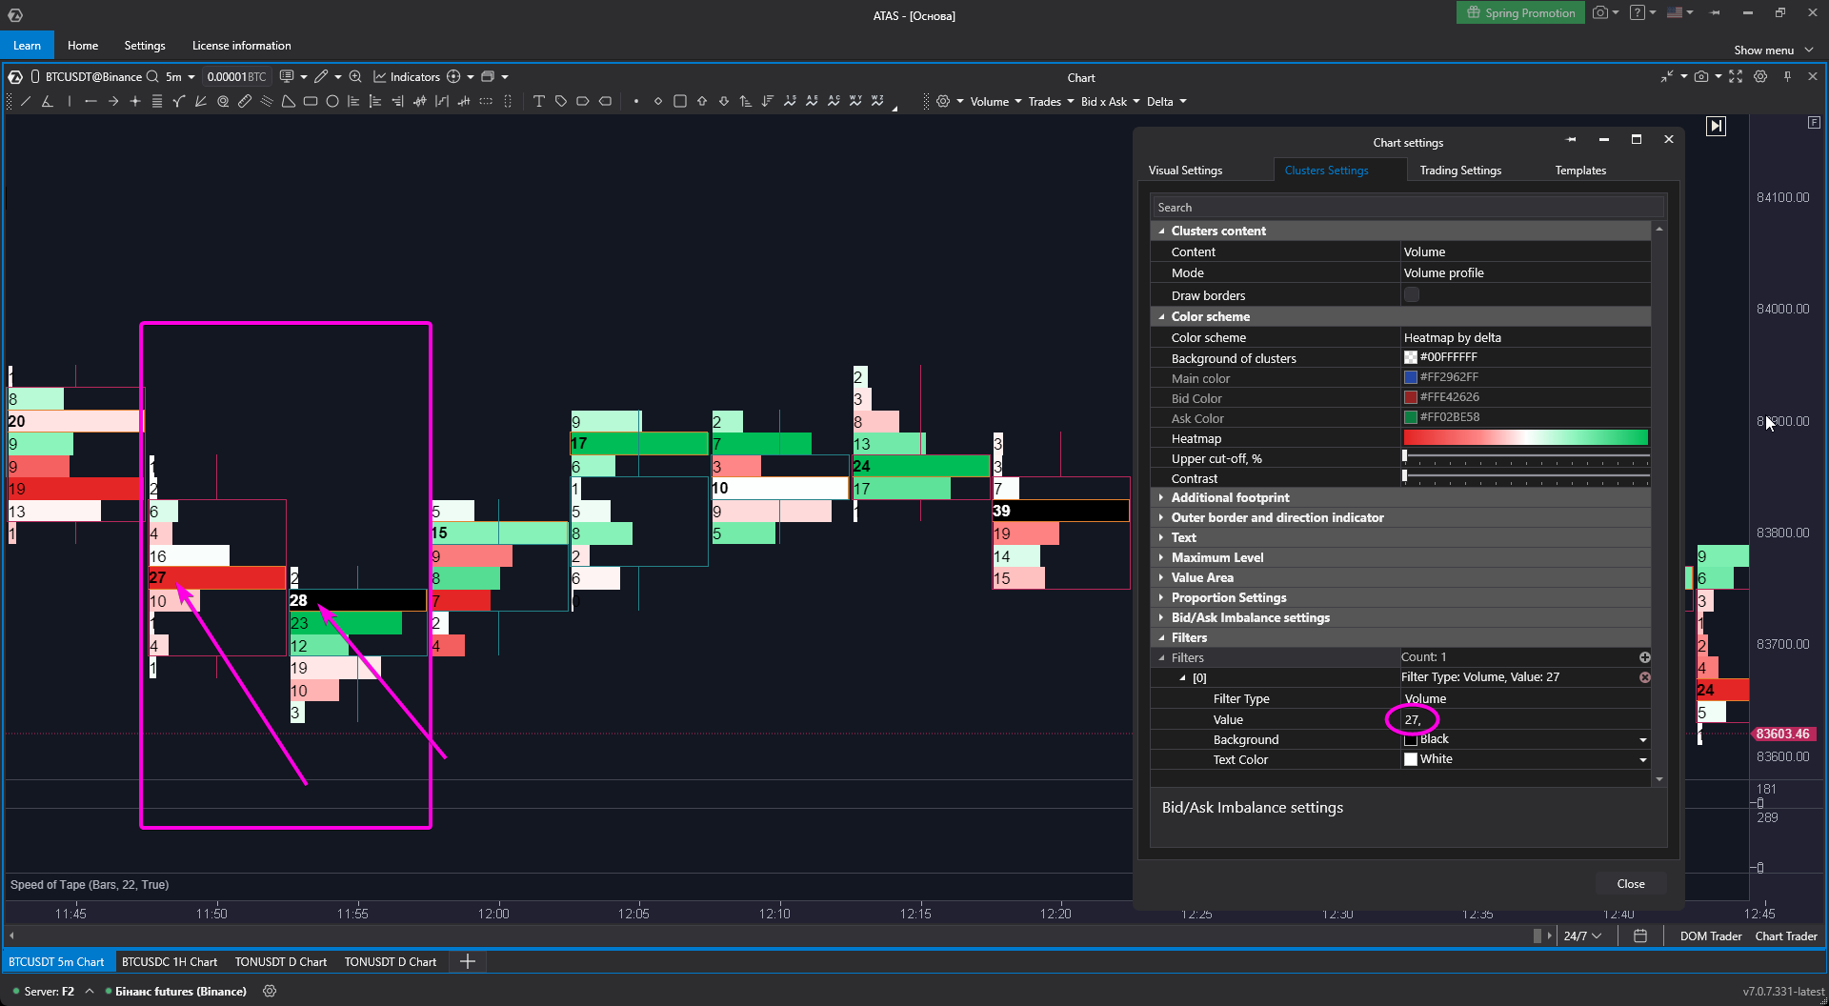Select the ray arrow drawing tool
This screenshot has height=1006, width=1829.
click(x=112, y=101)
